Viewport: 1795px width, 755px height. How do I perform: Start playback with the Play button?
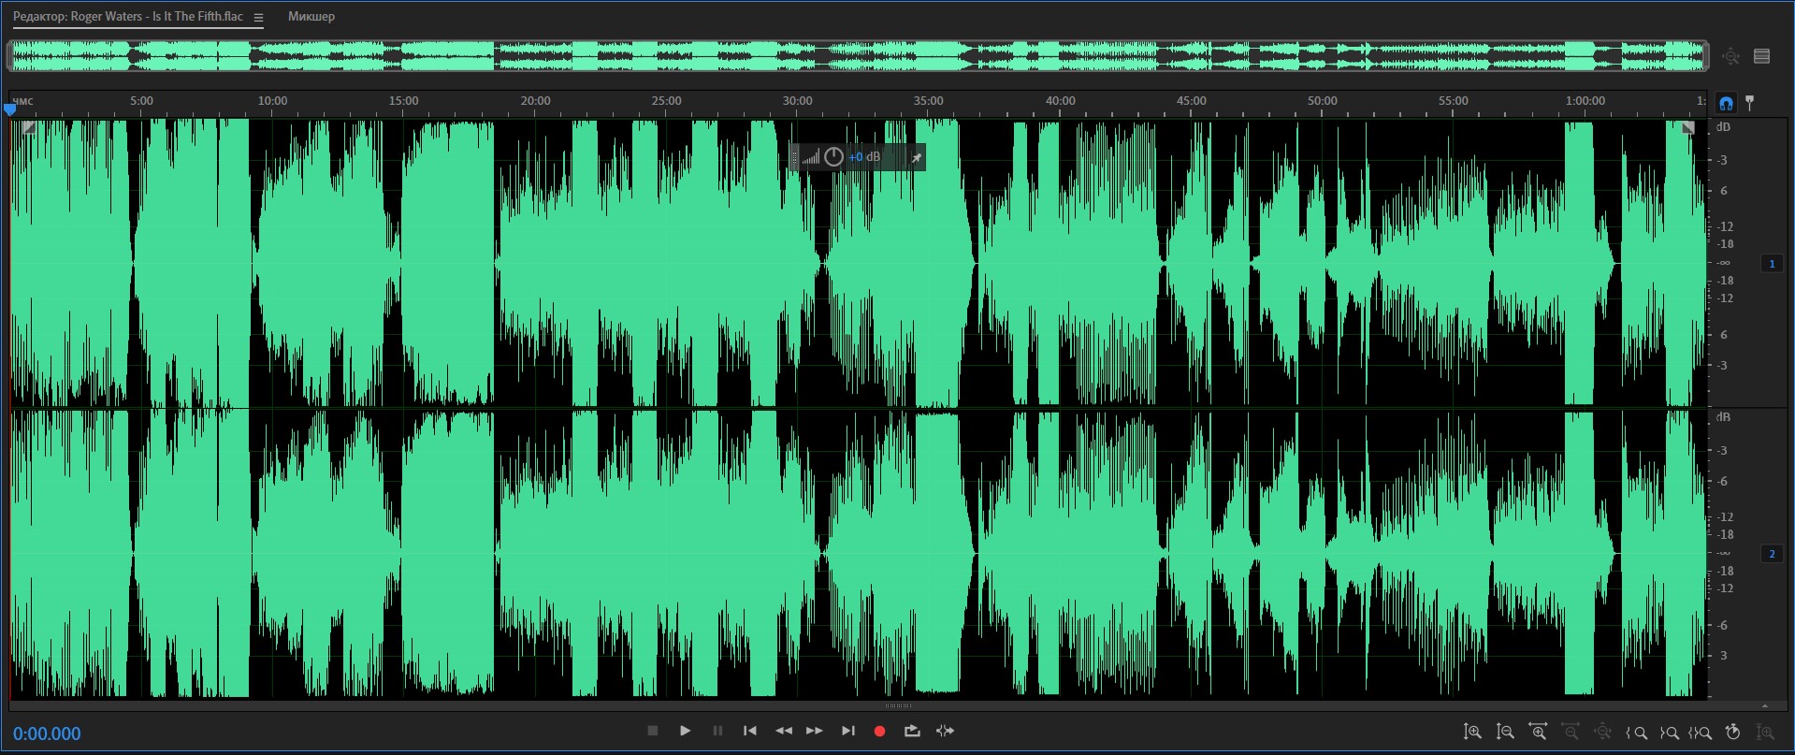[685, 731]
